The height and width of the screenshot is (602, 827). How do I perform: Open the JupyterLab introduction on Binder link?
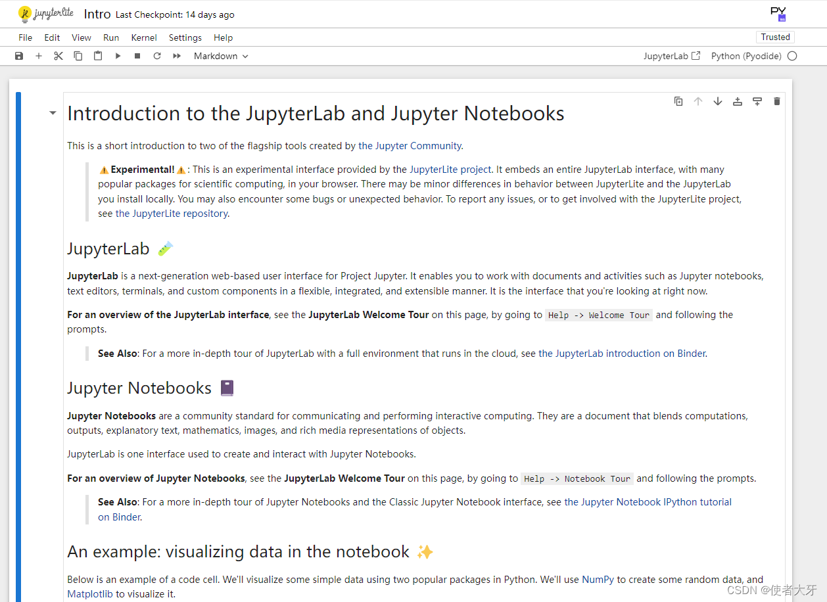coord(623,353)
